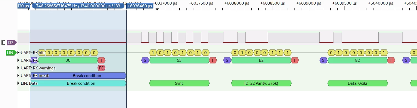Select the UART RX break 'Break condition' annotation
Image resolution: width=417 pixels, height=108 pixels.
78,75
